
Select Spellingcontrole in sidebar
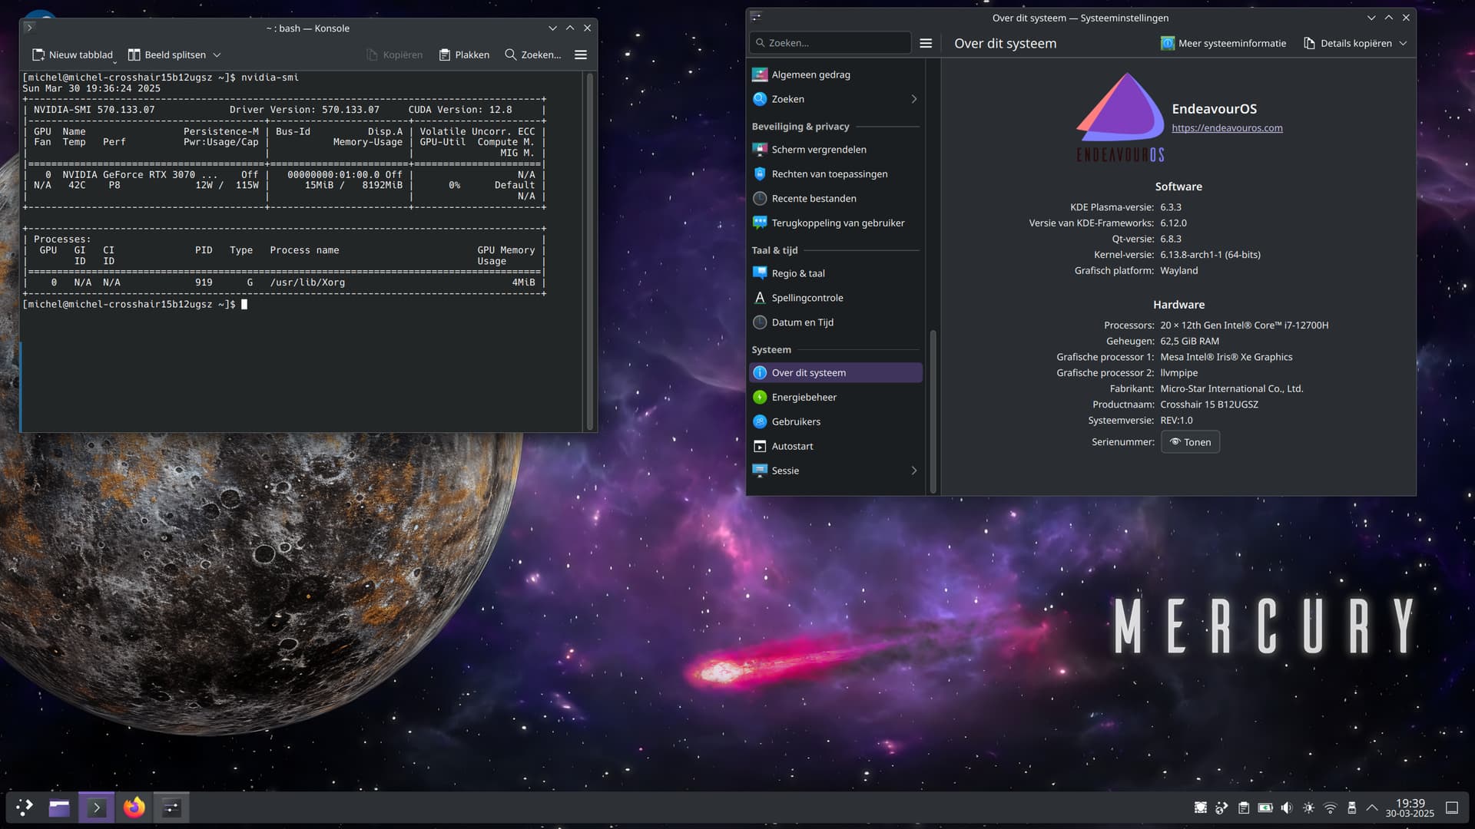tap(836, 297)
